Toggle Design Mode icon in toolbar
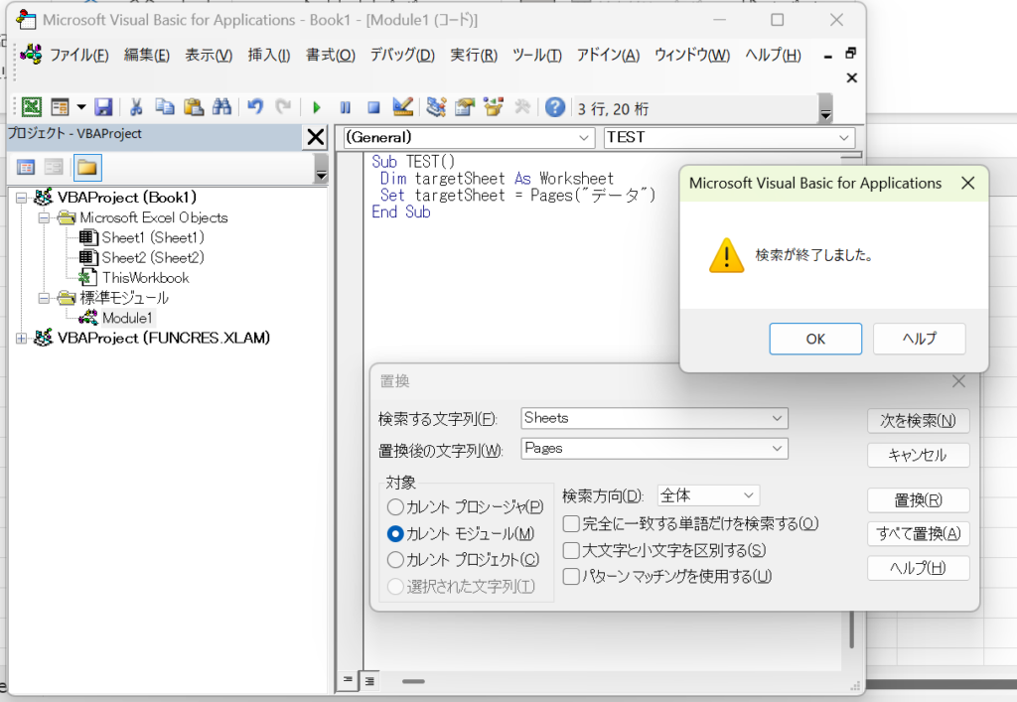The image size is (1017, 702). tap(403, 107)
